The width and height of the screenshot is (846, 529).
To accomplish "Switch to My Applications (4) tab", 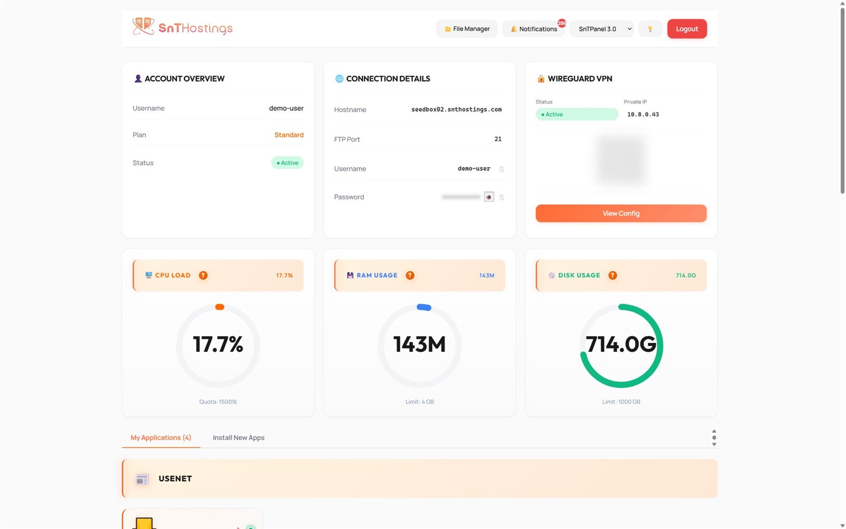I will [161, 437].
